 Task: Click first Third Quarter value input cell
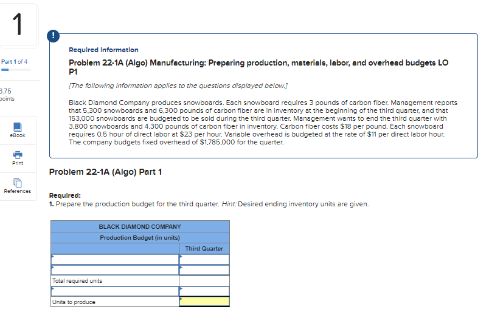(204, 260)
